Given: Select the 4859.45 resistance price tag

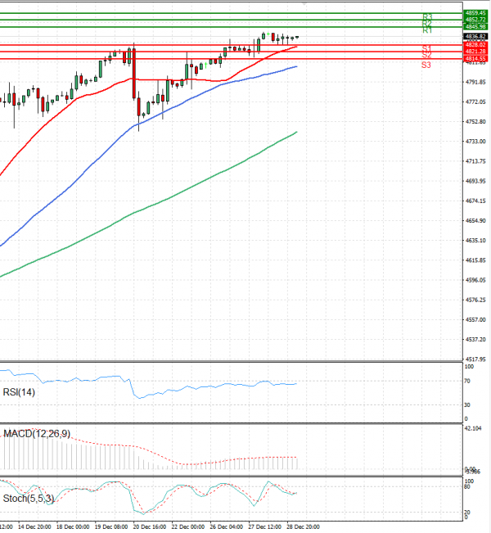Looking at the screenshot, I should pos(475,13).
